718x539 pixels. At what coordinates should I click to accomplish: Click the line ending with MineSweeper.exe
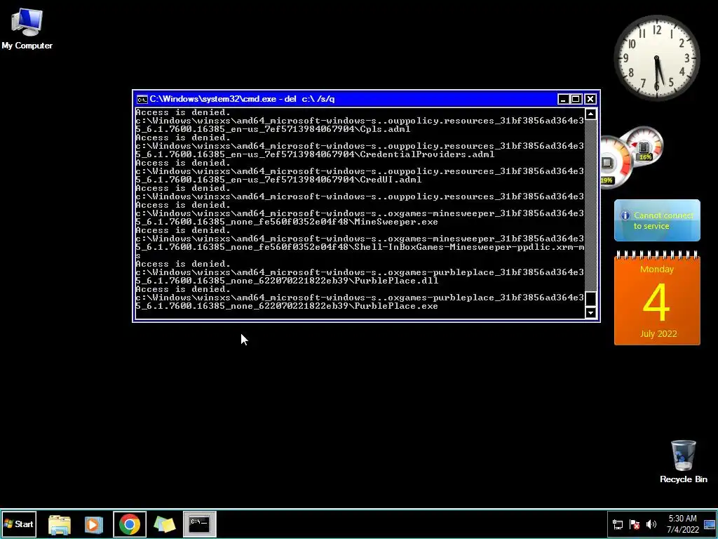pyautogui.click(x=287, y=222)
